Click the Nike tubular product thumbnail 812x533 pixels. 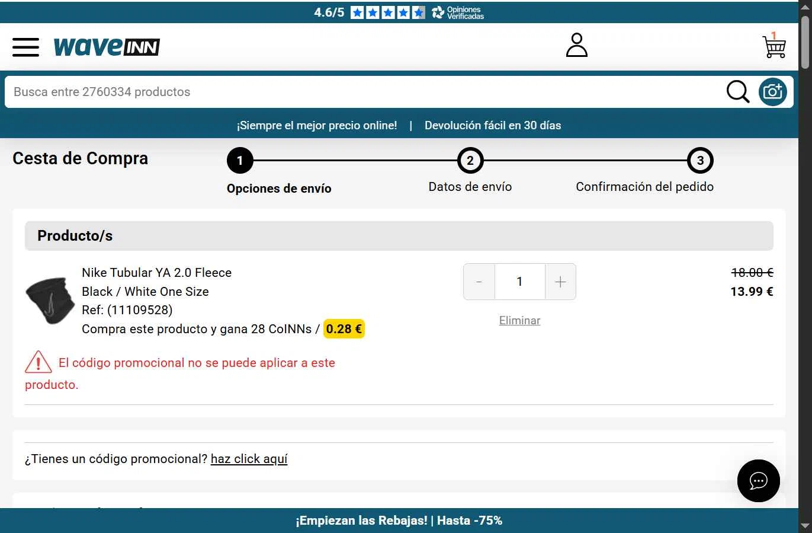(x=50, y=300)
